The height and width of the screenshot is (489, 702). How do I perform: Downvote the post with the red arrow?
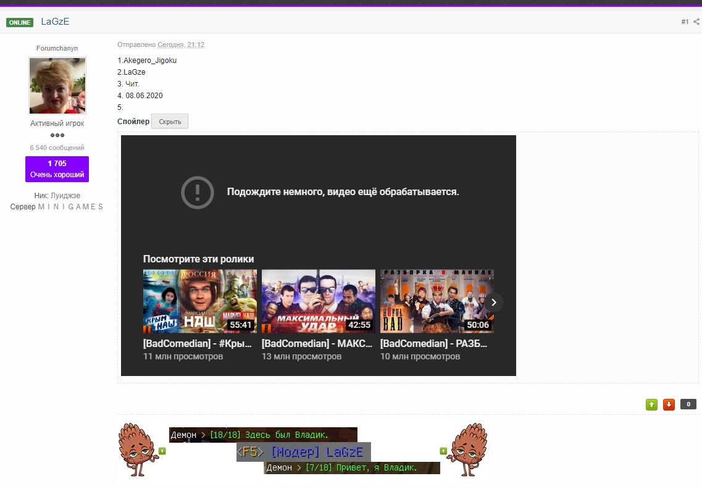pyautogui.click(x=669, y=404)
